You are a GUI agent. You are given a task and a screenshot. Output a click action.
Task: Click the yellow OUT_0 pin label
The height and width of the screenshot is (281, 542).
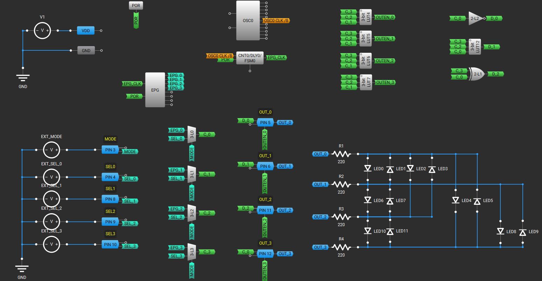pyautogui.click(x=265, y=112)
